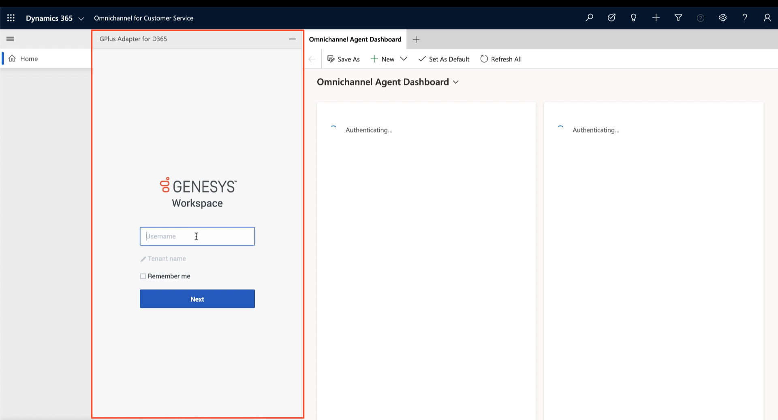Open the settings gear icon
This screenshot has height=420, width=778.
coord(723,18)
